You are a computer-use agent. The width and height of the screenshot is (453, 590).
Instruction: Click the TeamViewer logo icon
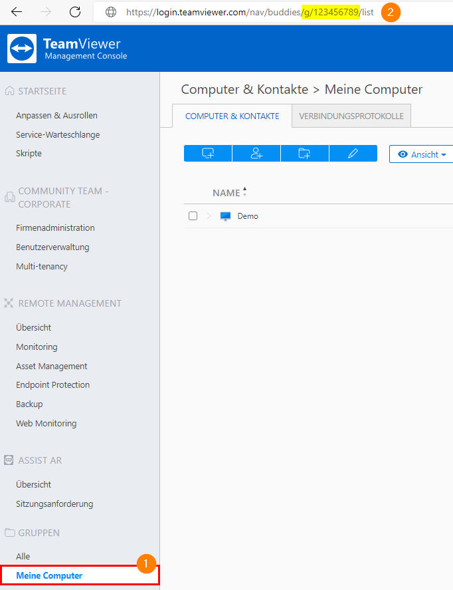[x=22, y=49]
